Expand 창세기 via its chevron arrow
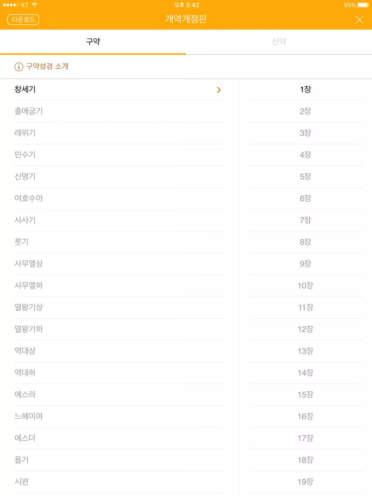This screenshot has height=496, width=372. click(x=219, y=90)
